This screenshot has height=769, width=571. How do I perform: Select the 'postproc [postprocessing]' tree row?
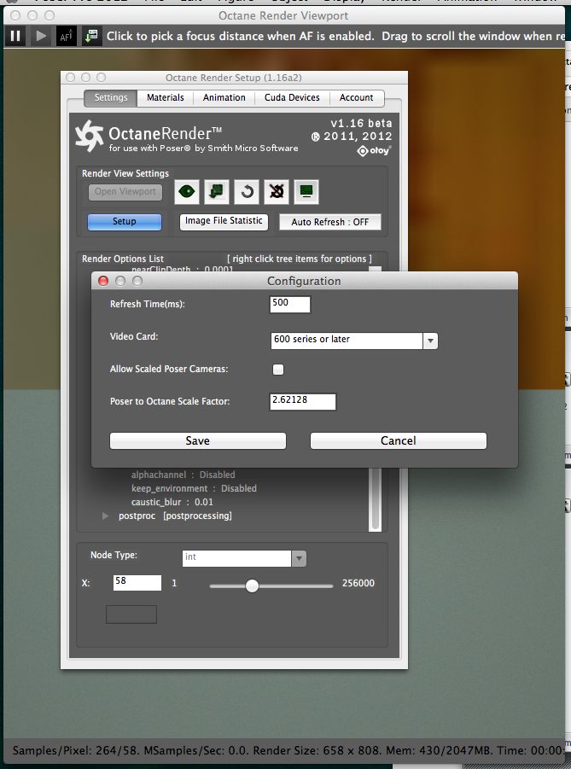[175, 516]
